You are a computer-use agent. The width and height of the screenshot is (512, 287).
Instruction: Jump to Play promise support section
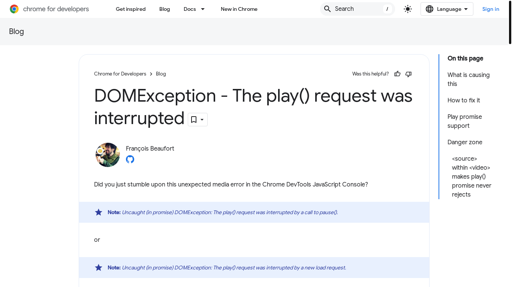tap(465, 121)
